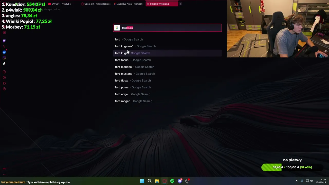
Task: Select the 'ford focus' suggestion
Action: click(x=167, y=60)
